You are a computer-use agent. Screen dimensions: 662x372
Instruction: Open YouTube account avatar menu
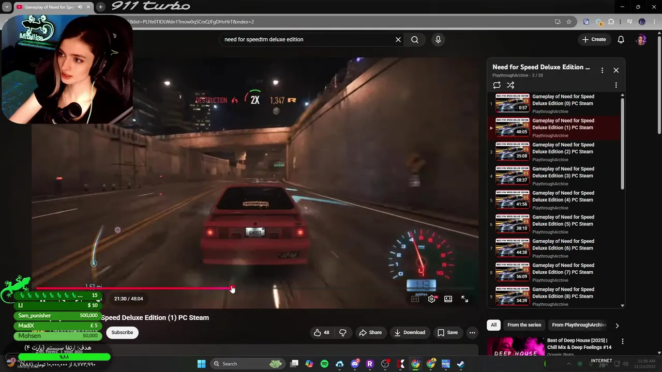641,40
